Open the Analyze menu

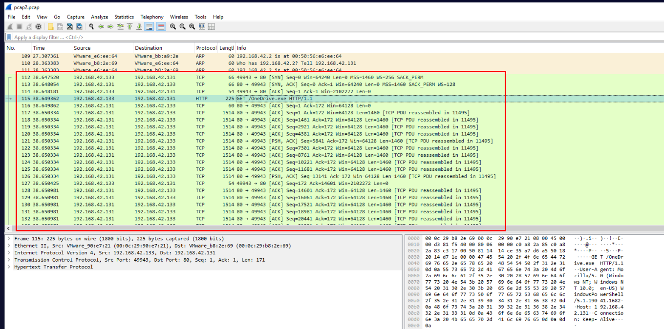tap(100, 17)
